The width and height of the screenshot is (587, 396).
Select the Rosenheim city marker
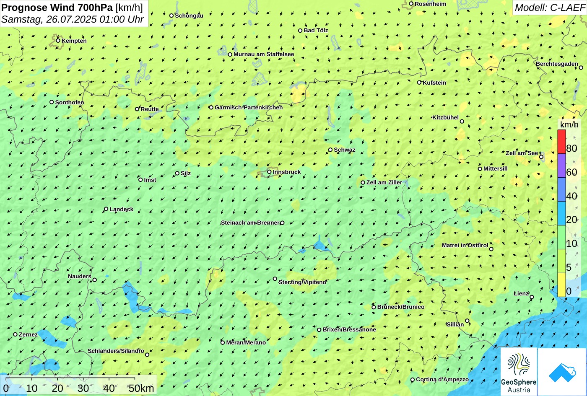click(x=411, y=4)
